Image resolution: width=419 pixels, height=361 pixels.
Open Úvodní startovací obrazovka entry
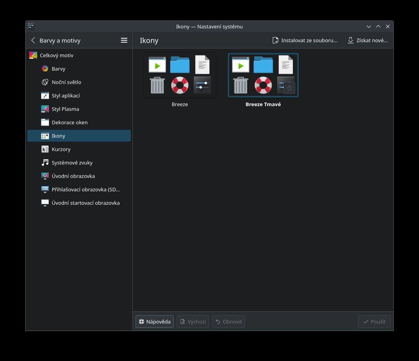(x=79, y=203)
